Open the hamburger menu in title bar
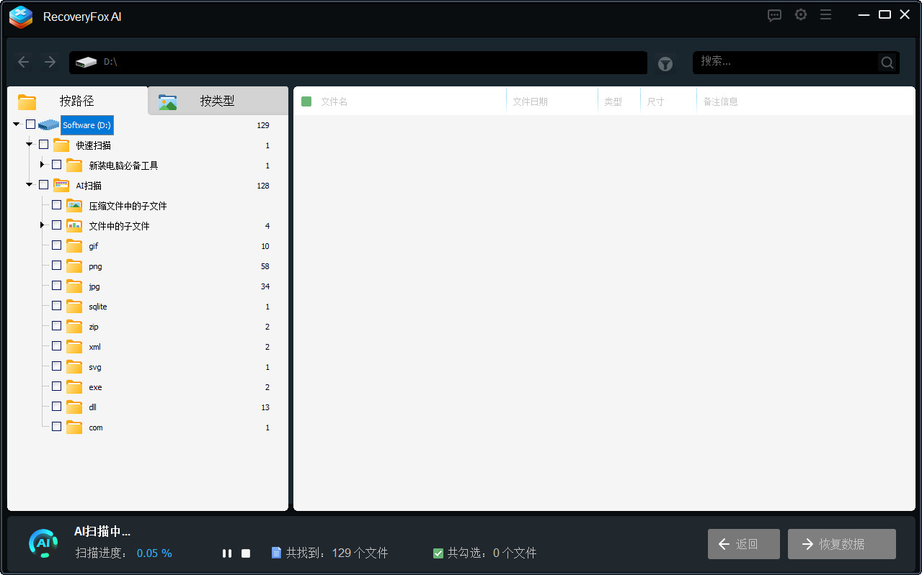The height and width of the screenshot is (575, 922). (825, 14)
